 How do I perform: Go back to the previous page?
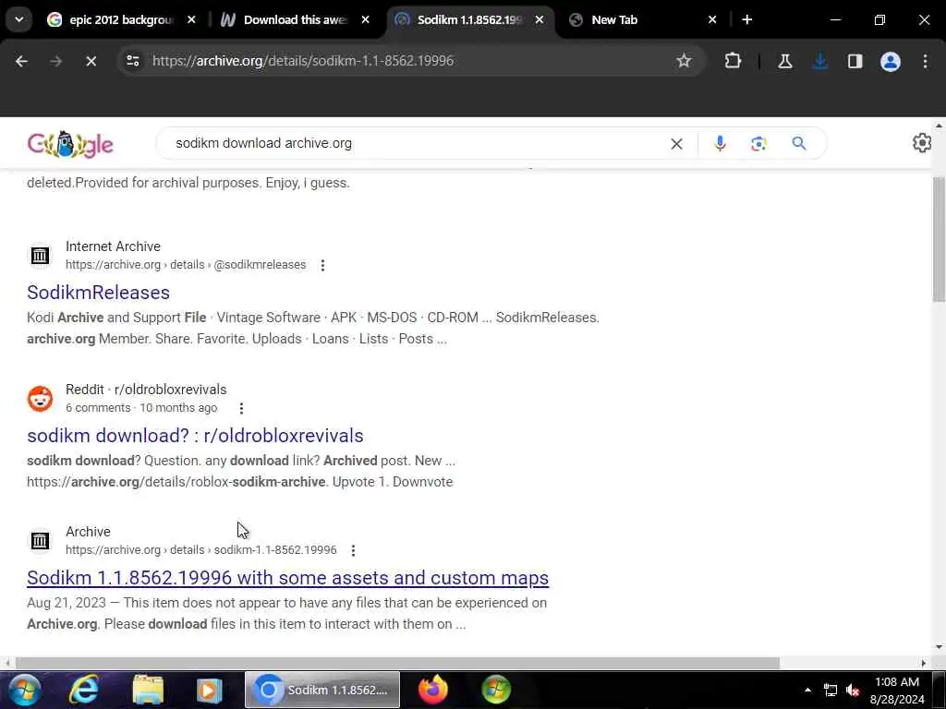click(22, 61)
